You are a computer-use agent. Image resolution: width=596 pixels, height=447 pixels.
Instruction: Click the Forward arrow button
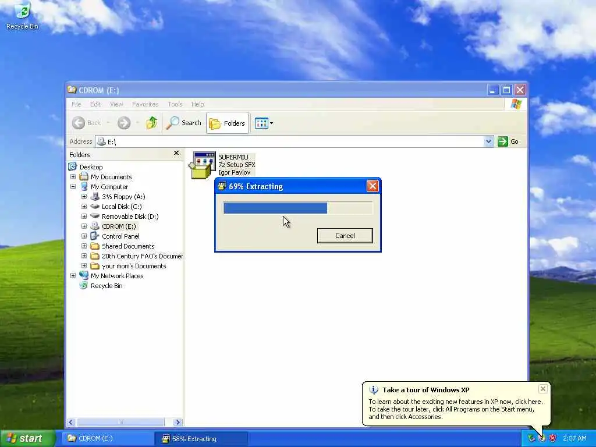coord(124,123)
